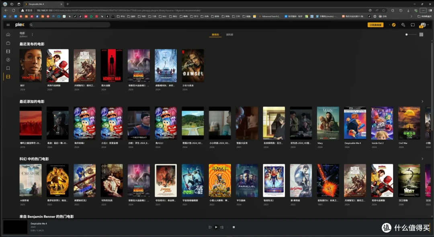Expand next page of 最近添加的电影 row
The width and height of the screenshot is (434, 237).
pos(422,101)
